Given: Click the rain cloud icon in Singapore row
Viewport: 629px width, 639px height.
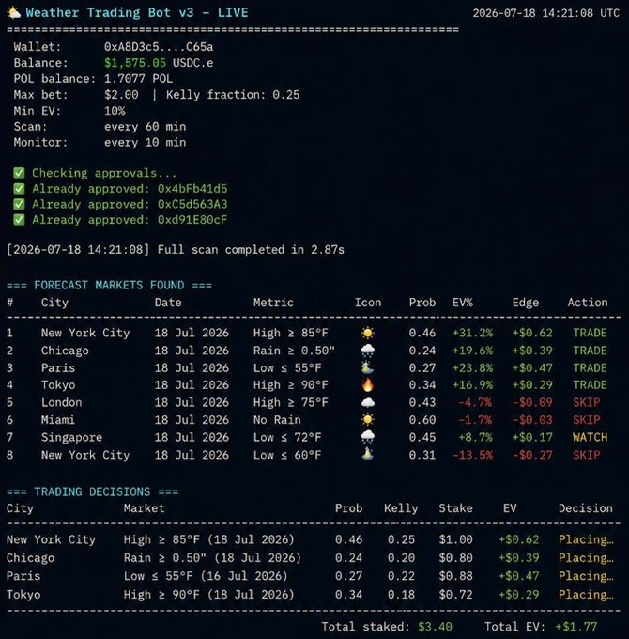Looking at the screenshot, I should click(368, 437).
